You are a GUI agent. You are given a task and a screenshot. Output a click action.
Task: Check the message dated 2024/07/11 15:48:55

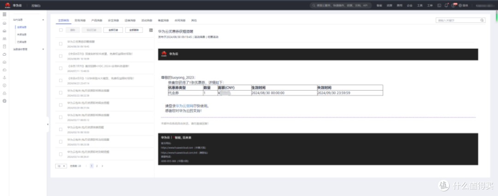click(61, 69)
